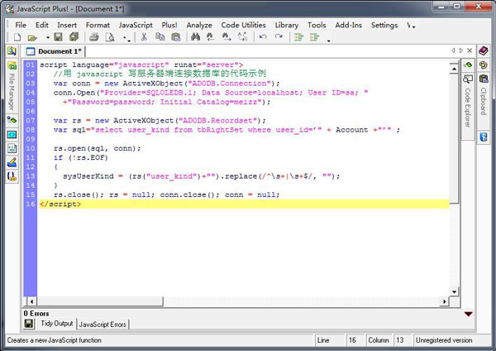Click the second green outdent icon
Image resolution: width=496 pixels, height=351 pixels.
click(314, 37)
